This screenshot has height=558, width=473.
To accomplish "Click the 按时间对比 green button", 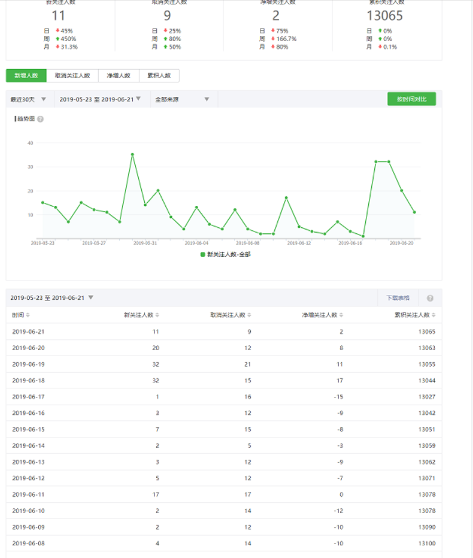I will tap(411, 99).
